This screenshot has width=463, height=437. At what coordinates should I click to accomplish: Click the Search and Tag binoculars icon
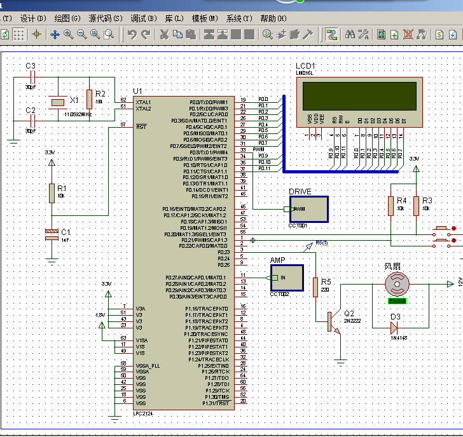coord(350,34)
